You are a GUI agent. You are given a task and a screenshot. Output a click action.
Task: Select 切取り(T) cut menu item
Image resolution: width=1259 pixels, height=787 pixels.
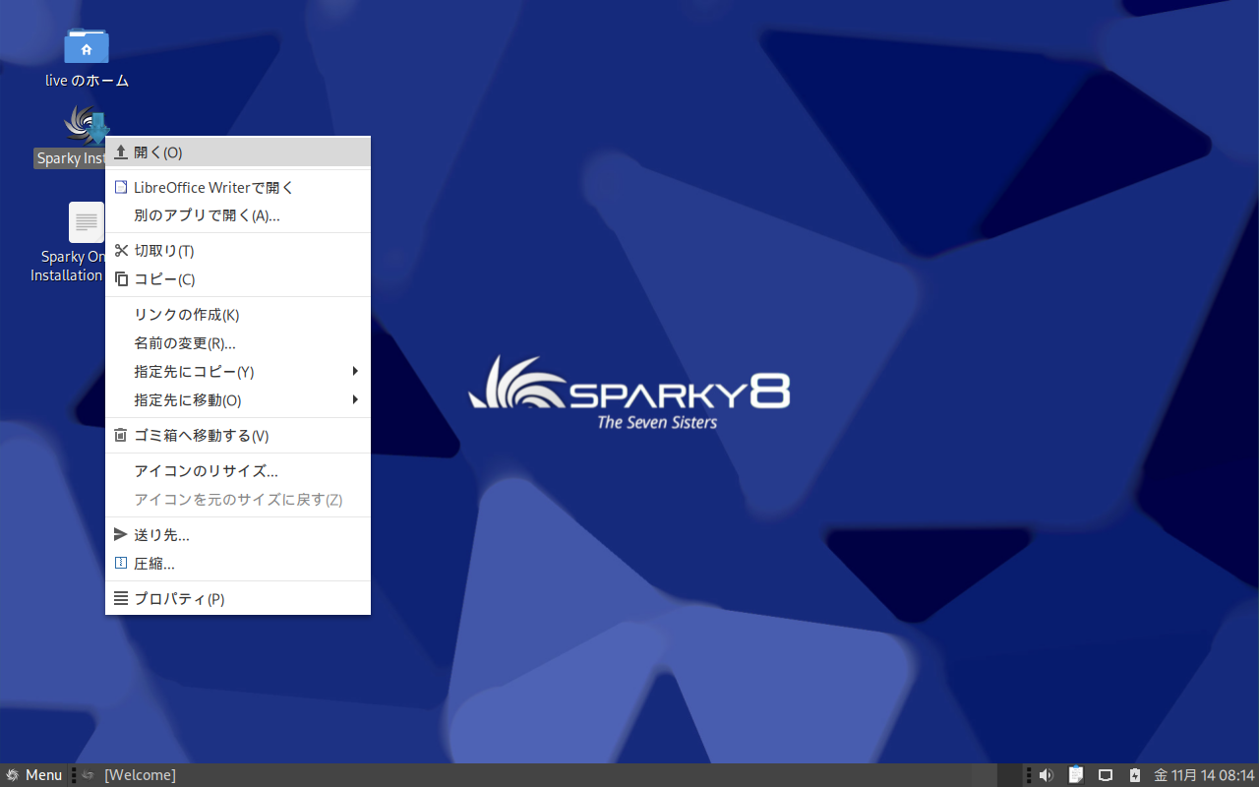(238, 251)
